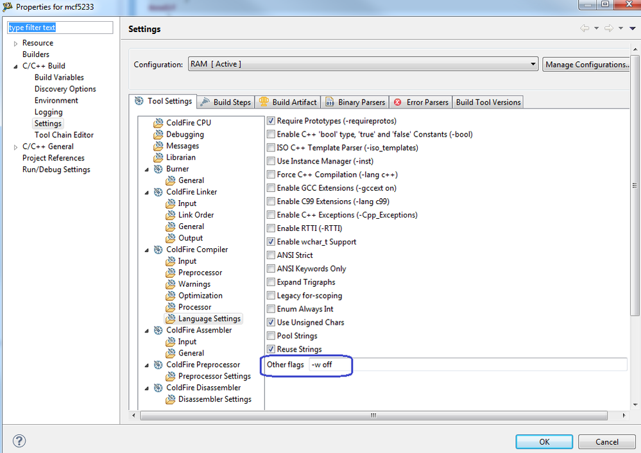Click the Build Artifact trophy icon

click(x=264, y=102)
